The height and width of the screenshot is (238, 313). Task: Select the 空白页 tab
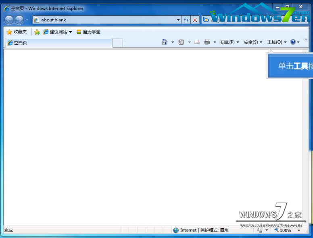[58, 43]
